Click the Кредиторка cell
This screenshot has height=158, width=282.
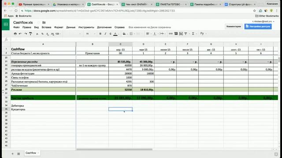tap(43, 109)
